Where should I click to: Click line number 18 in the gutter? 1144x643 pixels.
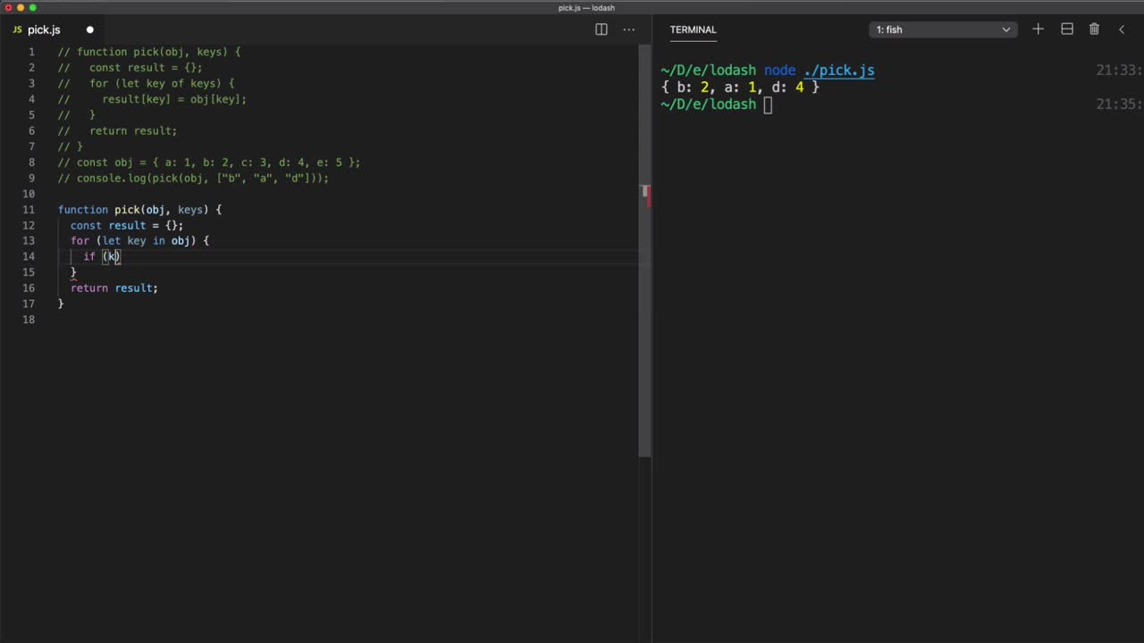tap(29, 319)
